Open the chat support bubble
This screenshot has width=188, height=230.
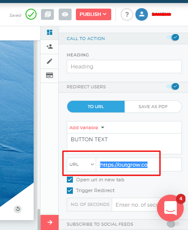click(x=170, y=208)
